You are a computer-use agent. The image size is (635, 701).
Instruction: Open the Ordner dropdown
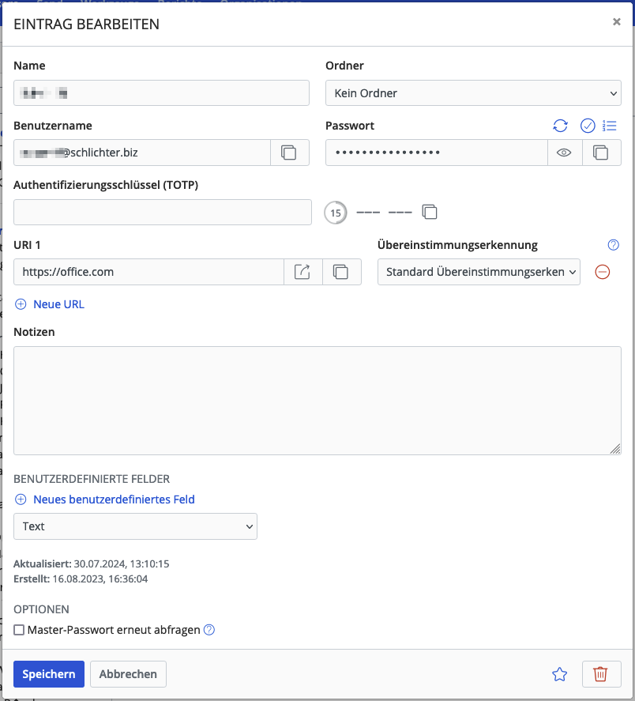[473, 93]
